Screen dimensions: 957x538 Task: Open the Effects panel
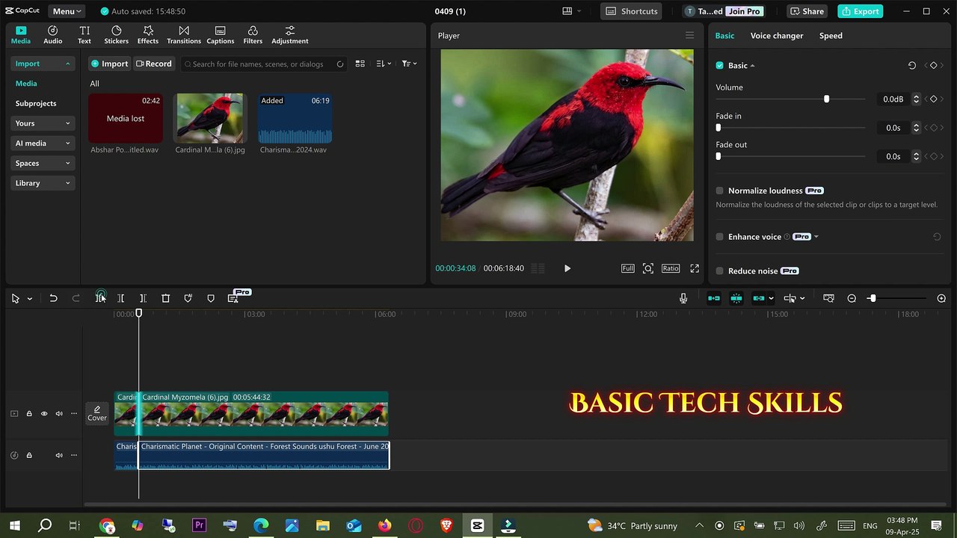click(x=148, y=34)
